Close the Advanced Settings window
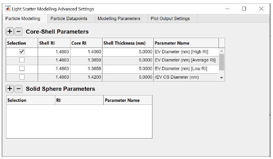273x159 pixels. (261, 9)
